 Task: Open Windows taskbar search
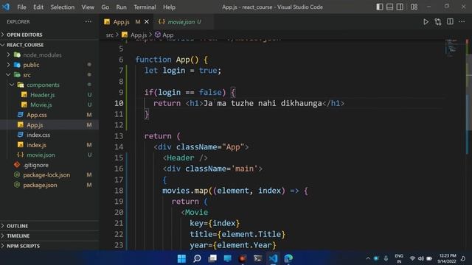point(197,258)
